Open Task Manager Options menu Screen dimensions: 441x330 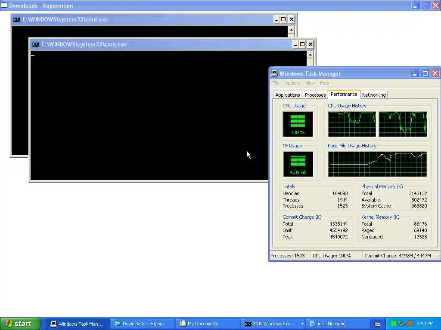point(292,83)
